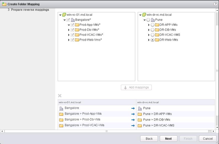Click the vertical scrollbar up arrow
Viewport: 219px width, 144px height.
coord(217,11)
